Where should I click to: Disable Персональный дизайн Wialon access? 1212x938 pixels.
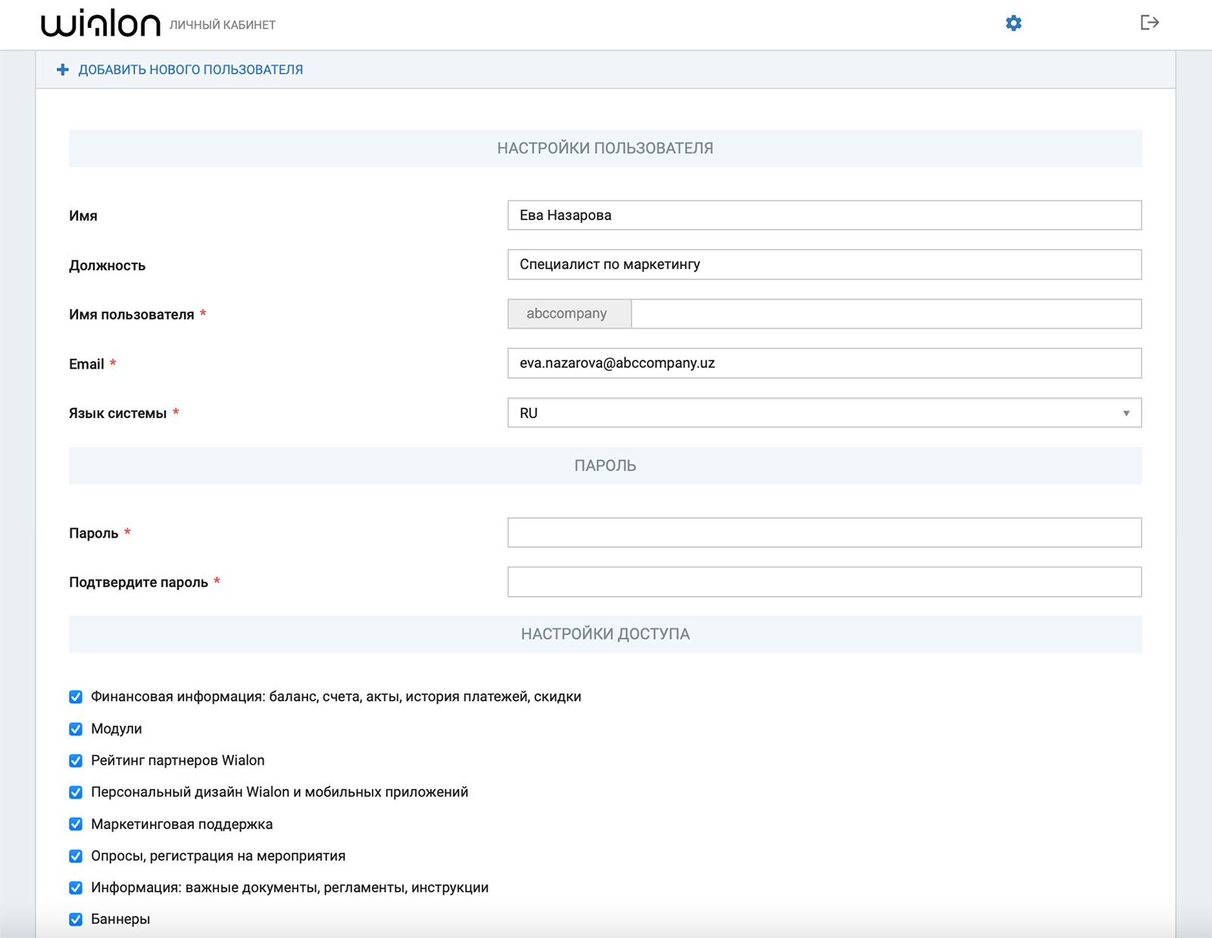tap(74, 792)
